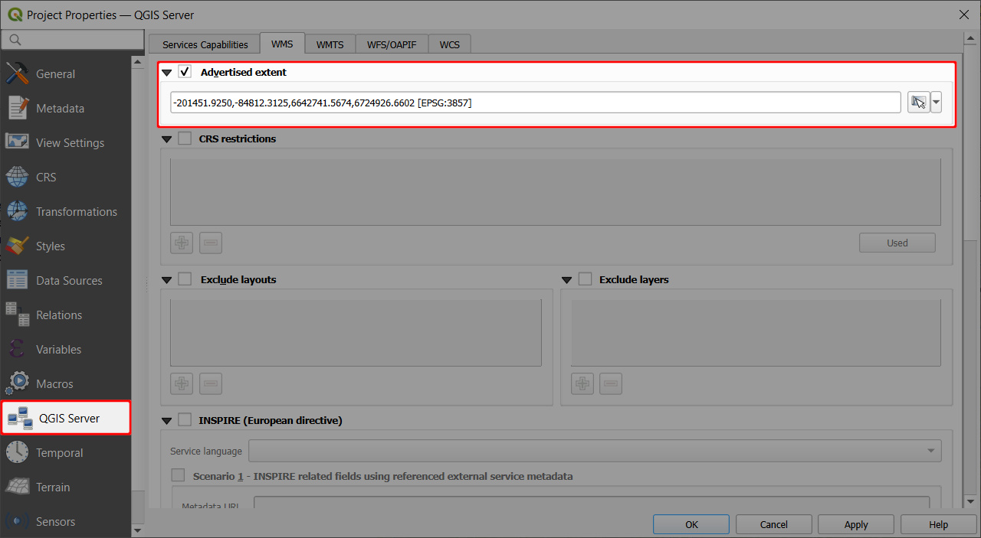The image size is (981, 538).
Task: Click the sidebar scroll down arrow
Action: point(138,530)
